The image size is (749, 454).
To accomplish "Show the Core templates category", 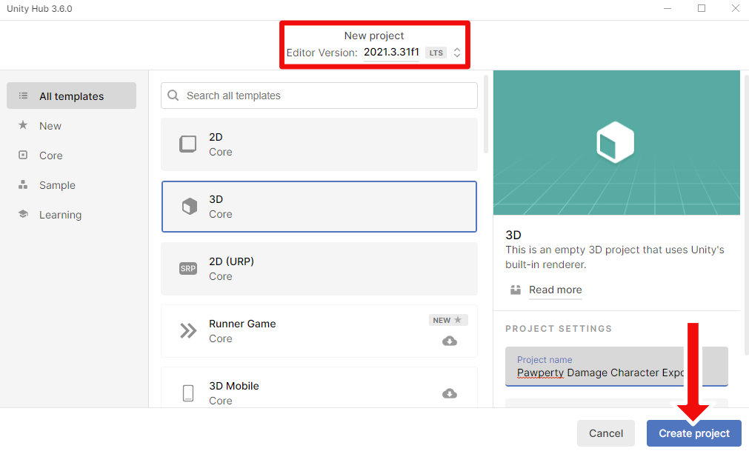I will point(51,156).
